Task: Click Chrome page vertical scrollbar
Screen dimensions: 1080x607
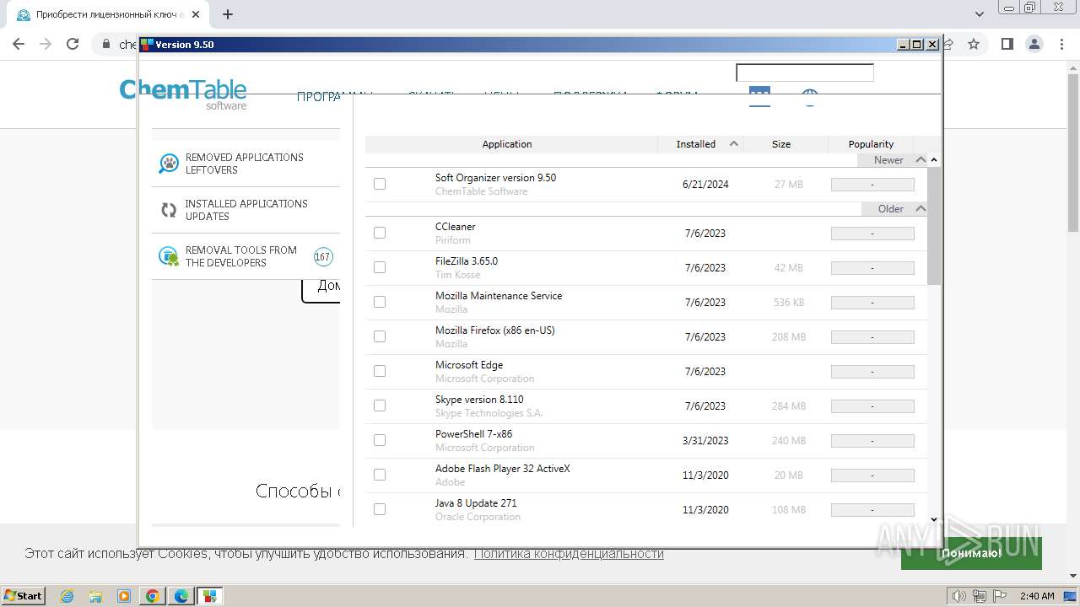Action: point(1073,152)
